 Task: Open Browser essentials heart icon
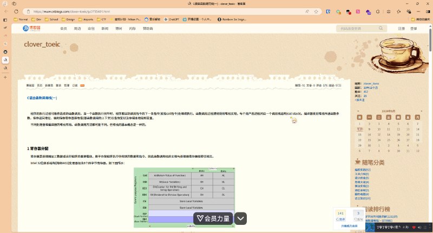click(409, 11)
